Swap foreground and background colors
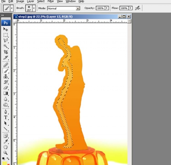The width and height of the screenshot is (171, 165). click(x=8, y=158)
